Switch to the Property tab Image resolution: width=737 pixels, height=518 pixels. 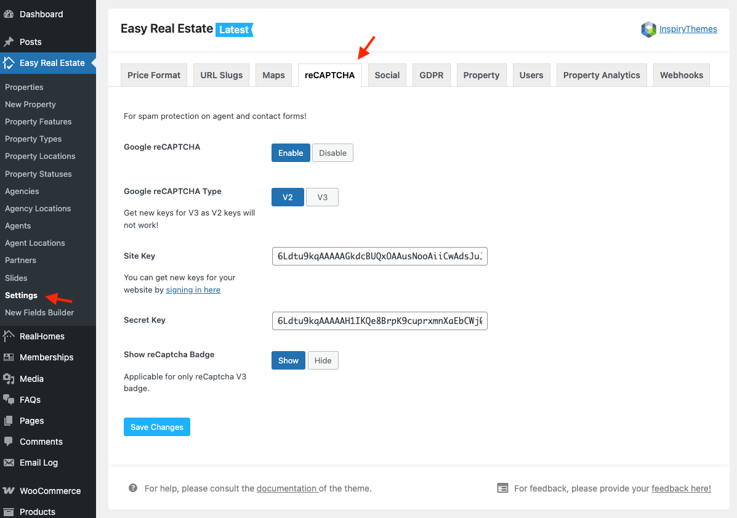pos(481,75)
